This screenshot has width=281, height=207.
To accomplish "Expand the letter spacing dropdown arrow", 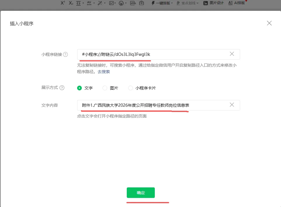I will tap(94, 3).
